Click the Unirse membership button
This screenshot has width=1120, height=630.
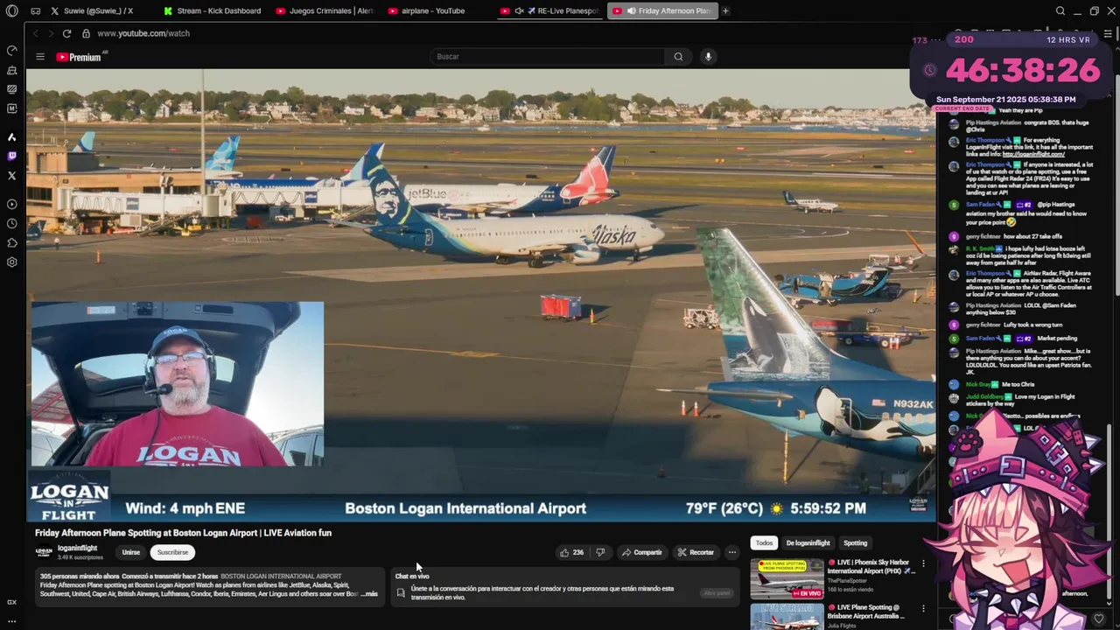click(x=130, y=552)
